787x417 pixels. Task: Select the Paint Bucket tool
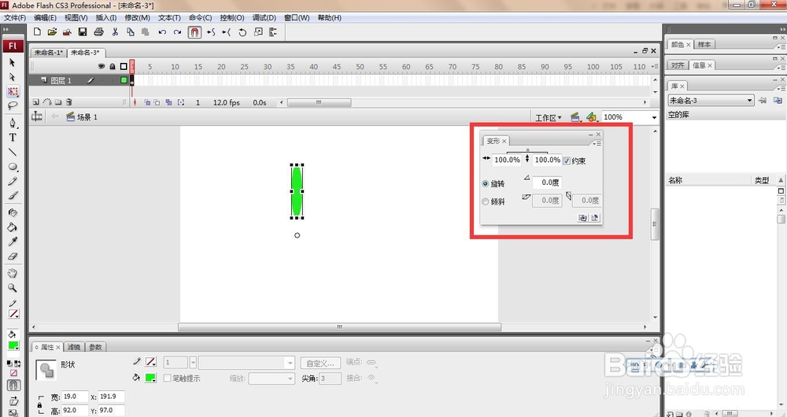click(x=13, y=227)
